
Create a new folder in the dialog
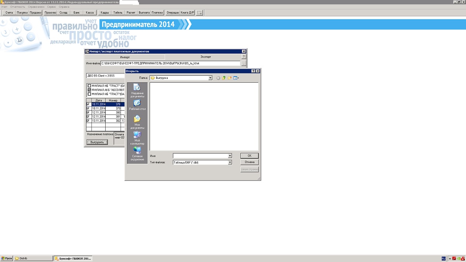click(230, 78)
